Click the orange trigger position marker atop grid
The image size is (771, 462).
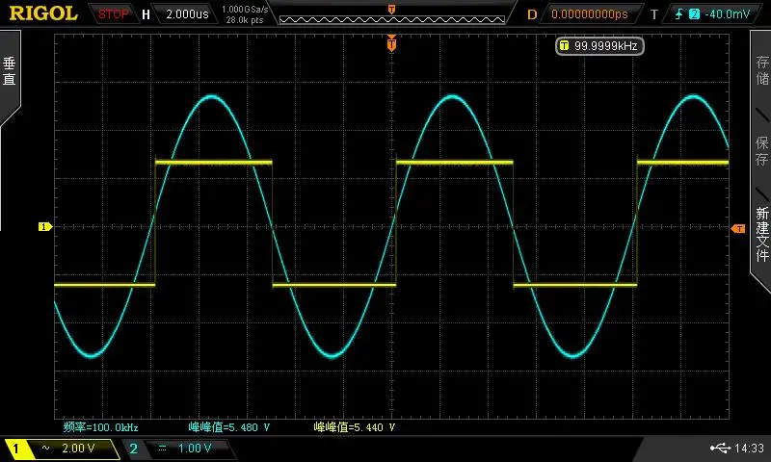click(x=391, y=43)
